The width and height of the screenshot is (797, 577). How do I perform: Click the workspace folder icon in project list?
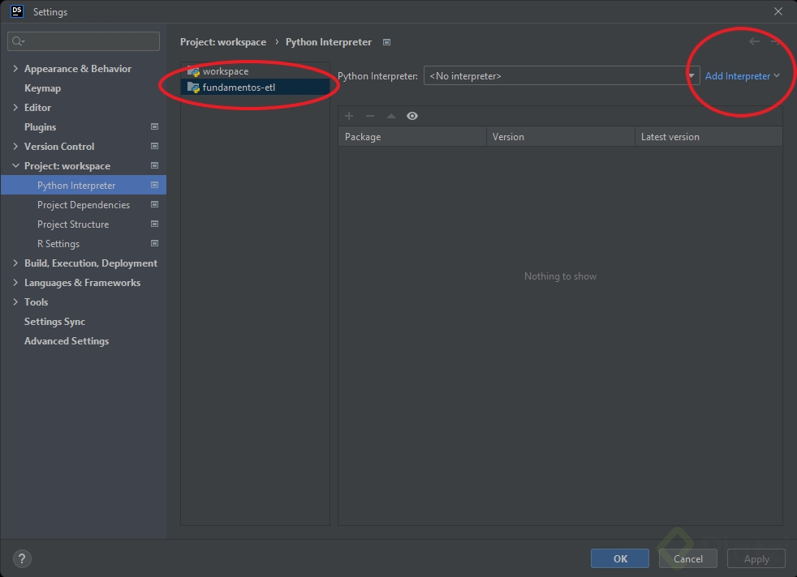pos(193,71)
